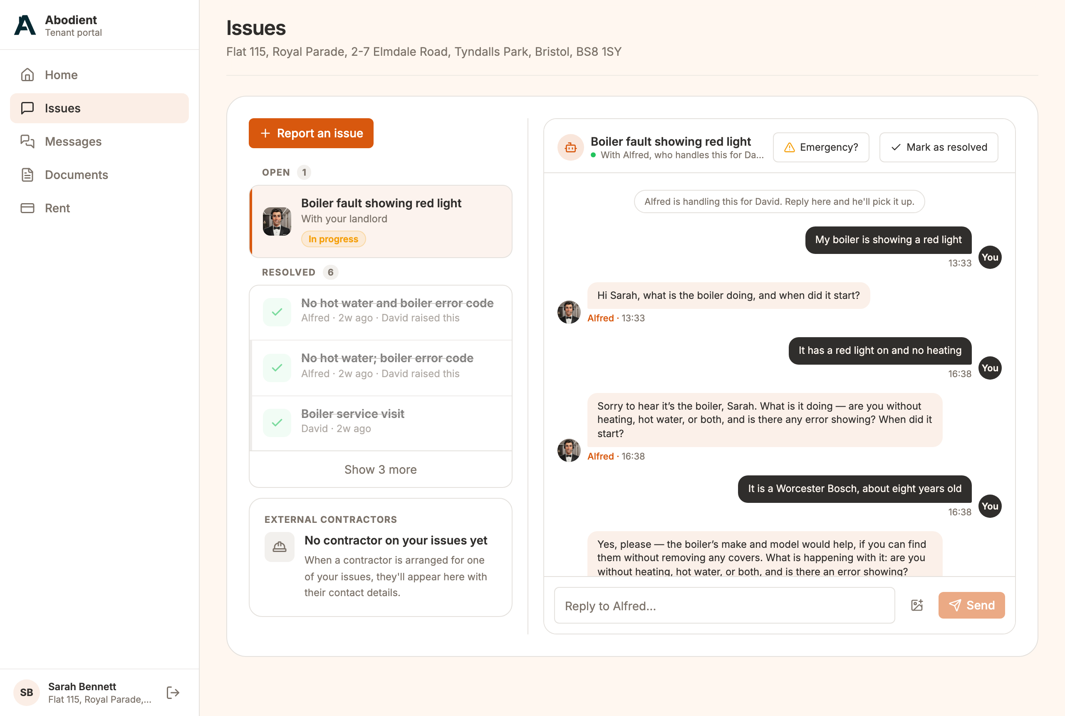Screen dimensions: 1065x716
Task: Click the Emergency? button
Action: tap(821, 147)
